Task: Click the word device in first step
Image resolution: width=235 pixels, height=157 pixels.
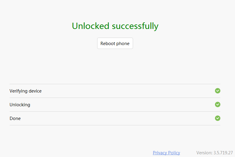Action: pos(35,91)
